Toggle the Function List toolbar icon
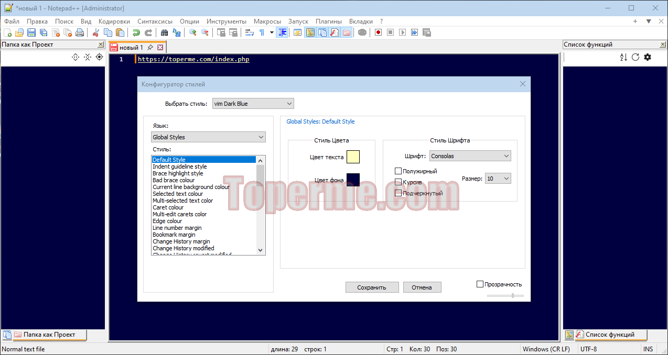 (x=334, y=32)
